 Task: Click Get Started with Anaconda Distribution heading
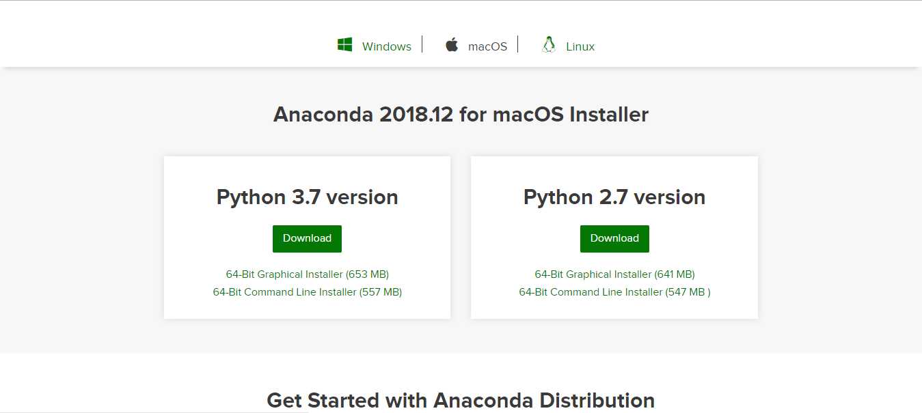461,400
